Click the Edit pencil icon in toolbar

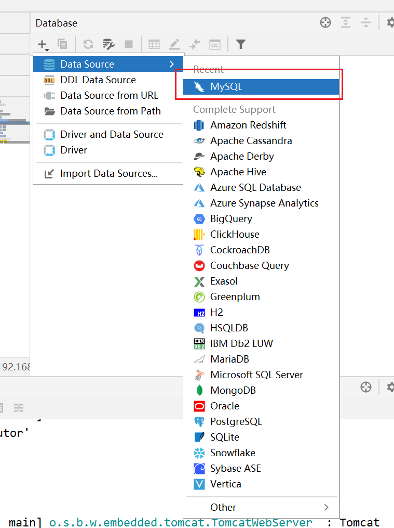[174, 44]
